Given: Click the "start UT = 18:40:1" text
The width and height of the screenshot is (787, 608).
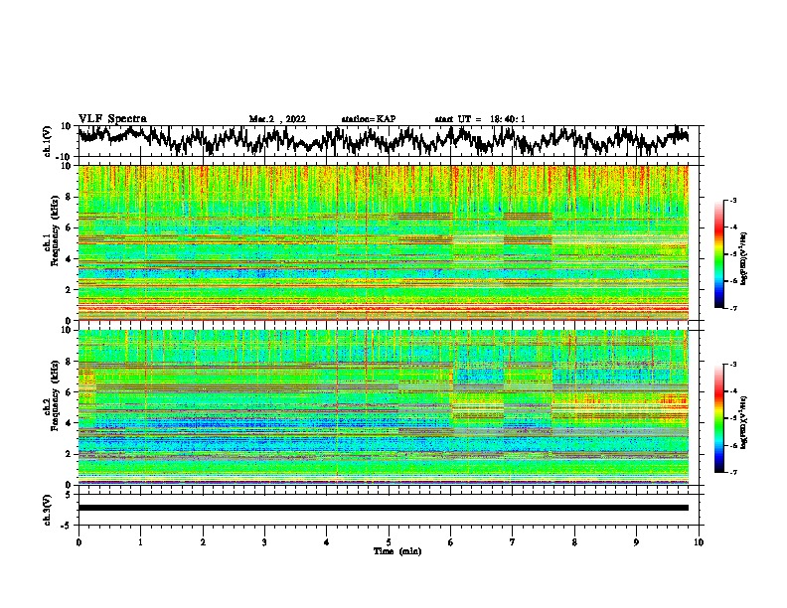Looking at the screenshot, I should coord(480,119).
